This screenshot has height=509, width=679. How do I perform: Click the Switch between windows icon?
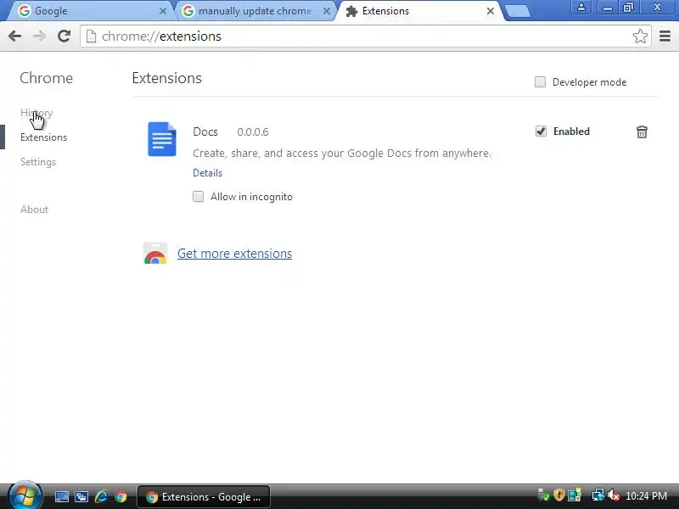coord(81,496)
